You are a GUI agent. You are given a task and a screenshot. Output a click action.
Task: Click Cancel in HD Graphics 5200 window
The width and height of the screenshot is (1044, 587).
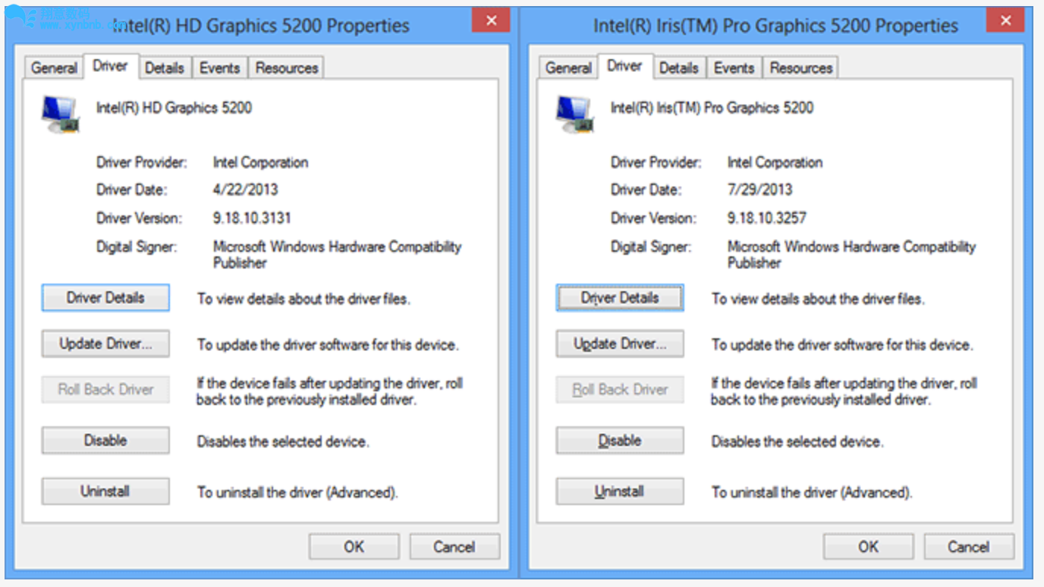(x=454, y=547)
